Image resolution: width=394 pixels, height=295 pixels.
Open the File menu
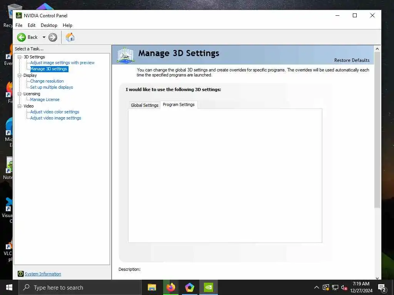click(x=19, y=25)
